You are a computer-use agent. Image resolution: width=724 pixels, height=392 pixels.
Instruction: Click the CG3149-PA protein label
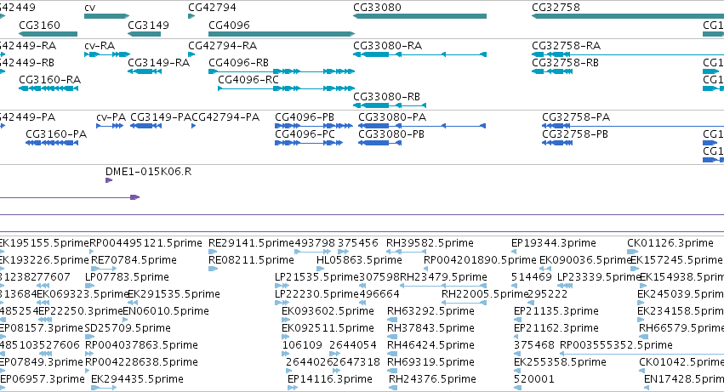[161, 117]
